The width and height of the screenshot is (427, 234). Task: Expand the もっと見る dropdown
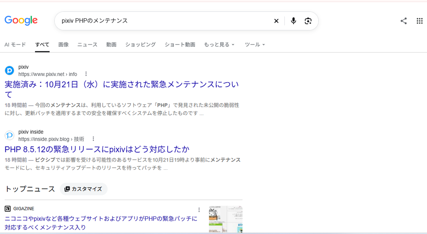219,44
